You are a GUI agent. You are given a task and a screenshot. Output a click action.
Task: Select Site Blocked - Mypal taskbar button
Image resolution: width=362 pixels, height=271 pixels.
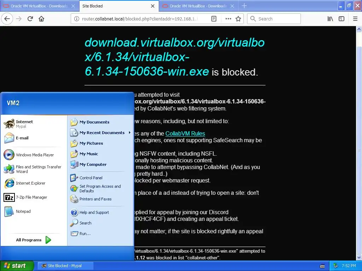coord(65,266)
